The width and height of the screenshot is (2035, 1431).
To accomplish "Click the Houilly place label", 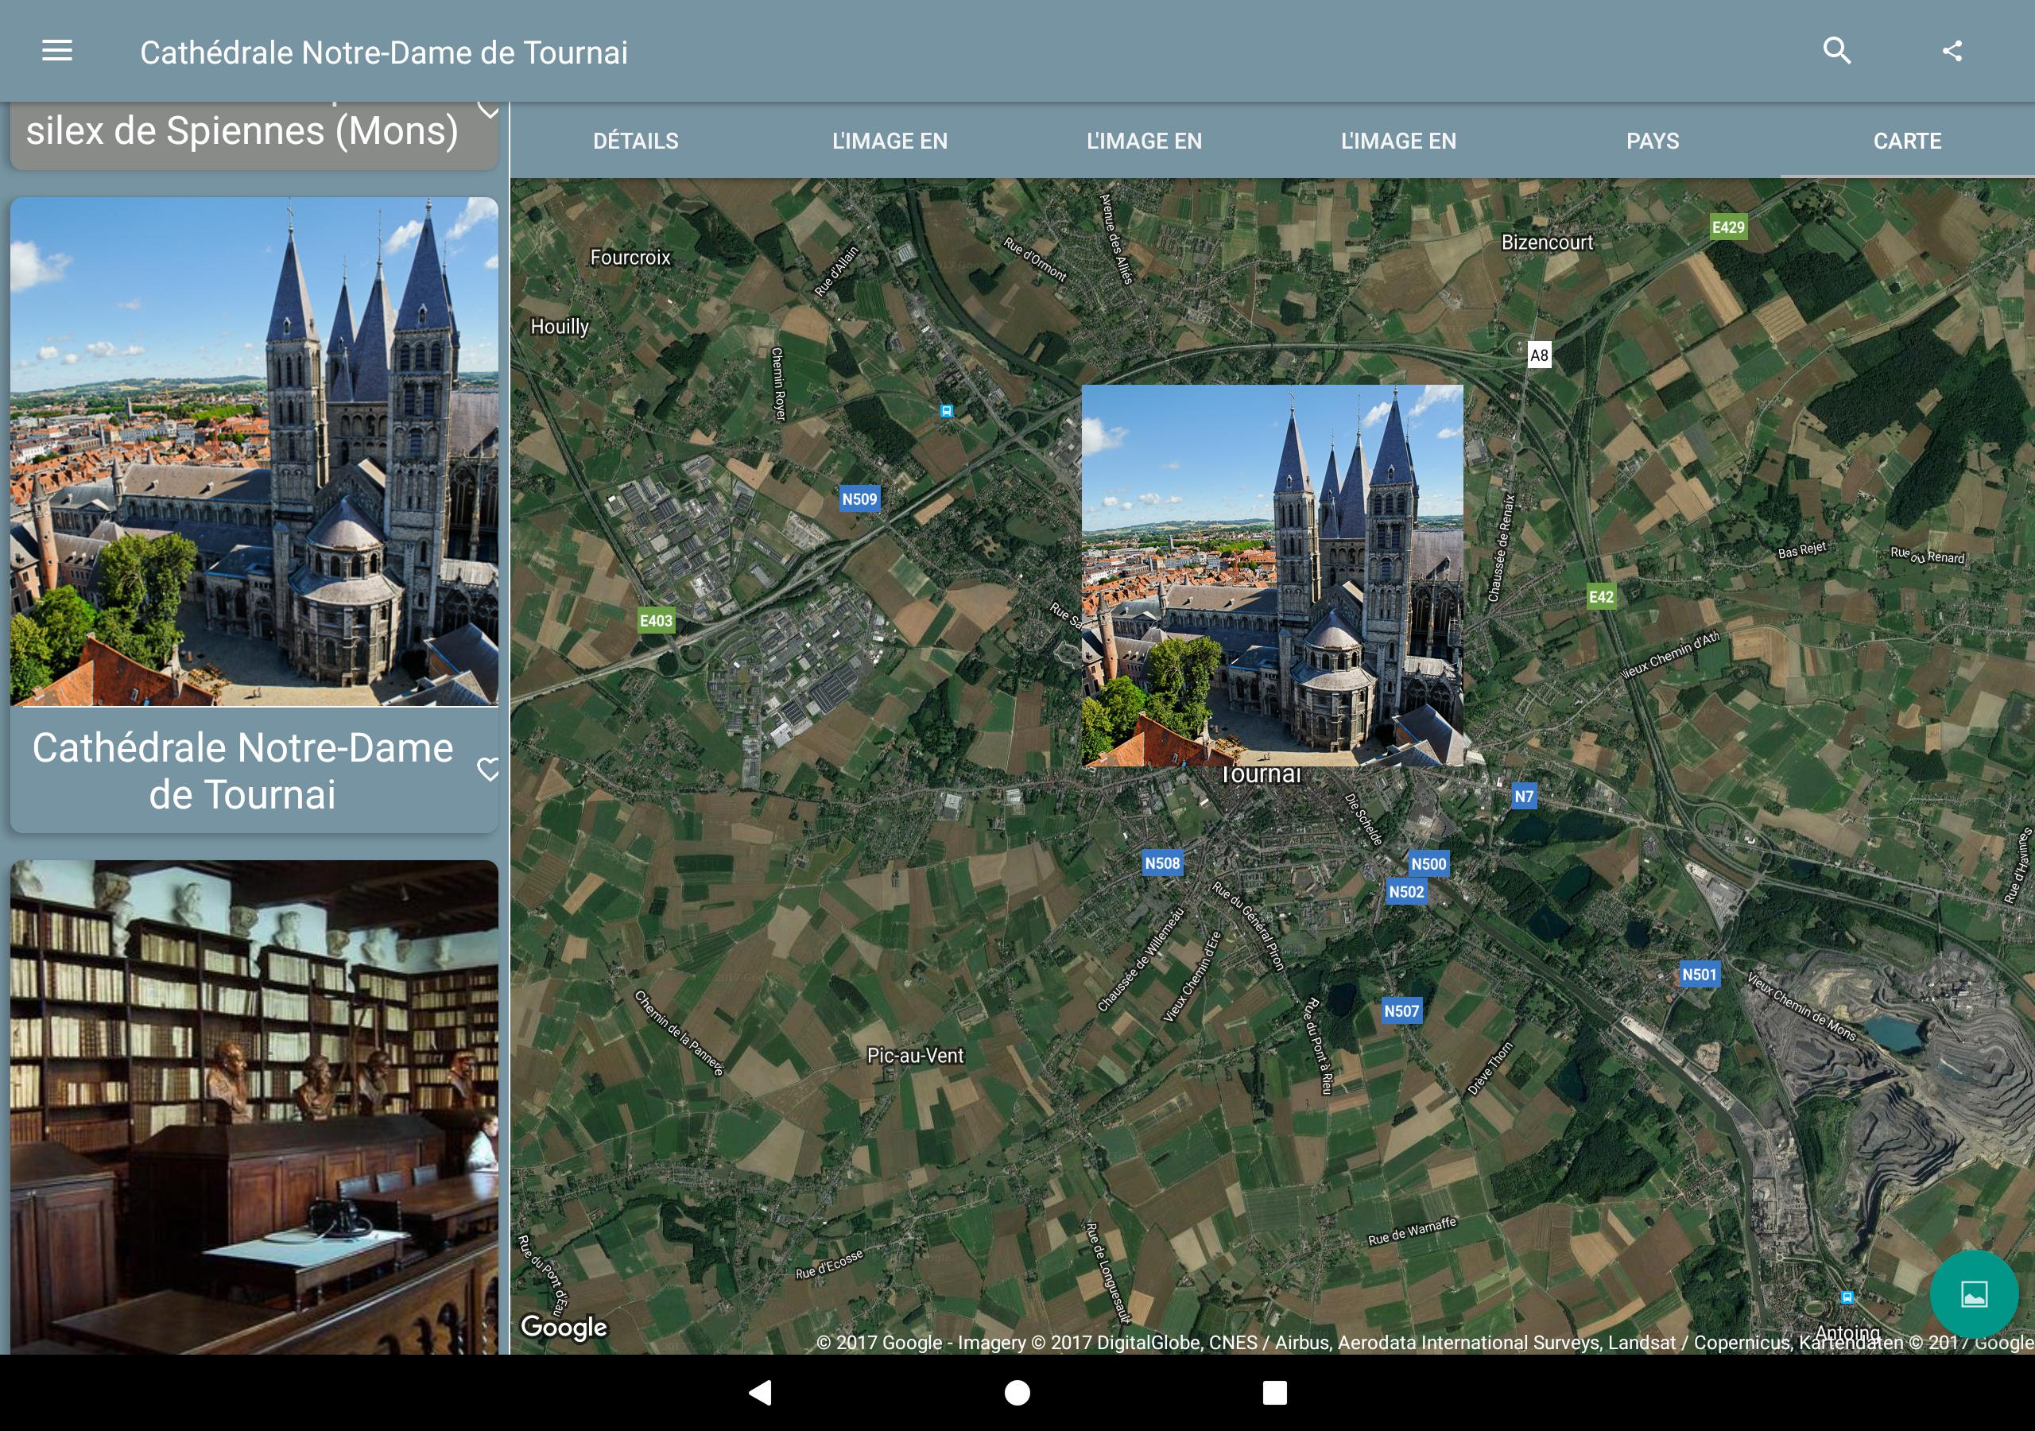I will pyautogui.click(x=560, y=326).
